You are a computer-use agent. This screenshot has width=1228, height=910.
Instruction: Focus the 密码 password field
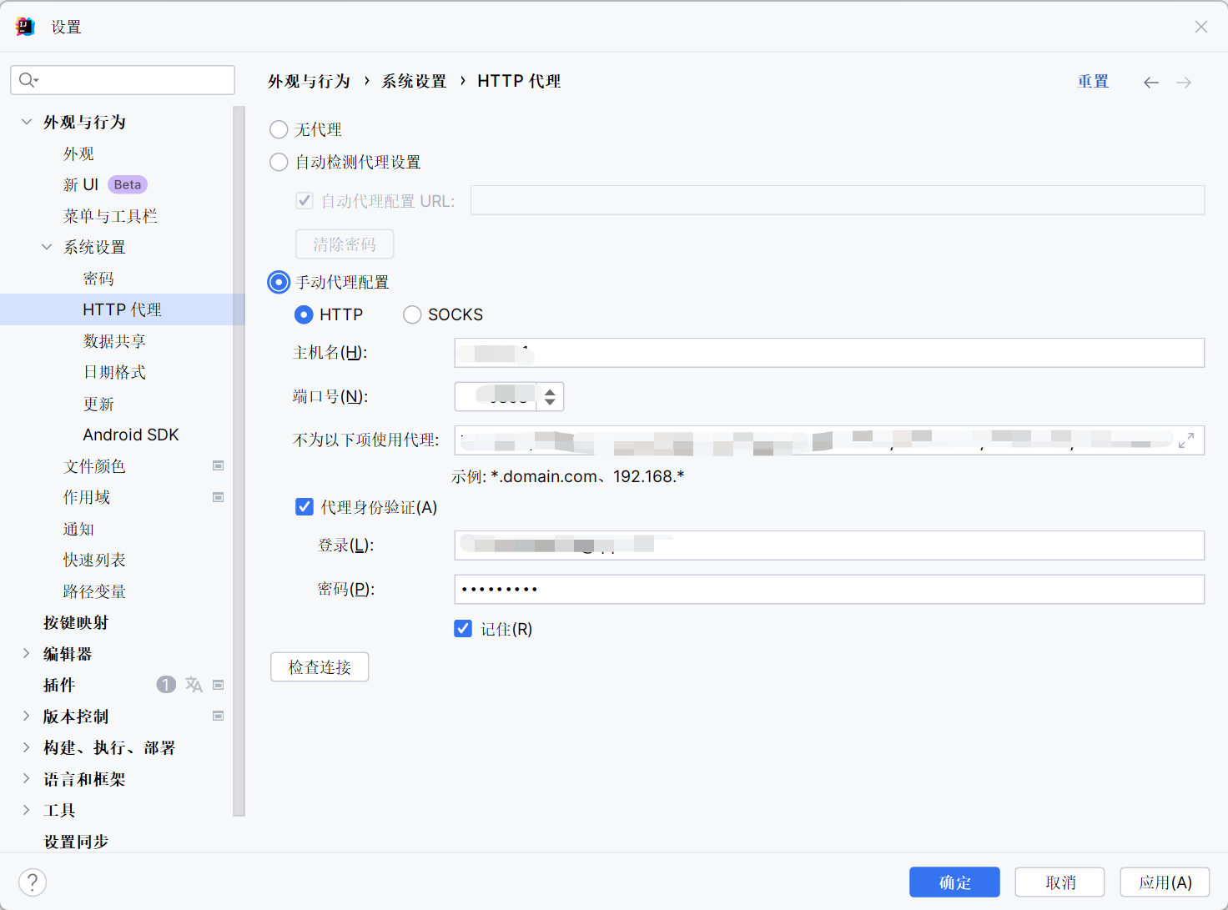coord(829,589)
